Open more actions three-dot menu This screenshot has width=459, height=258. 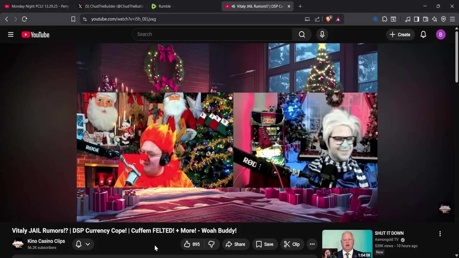[x=312, y=244]
